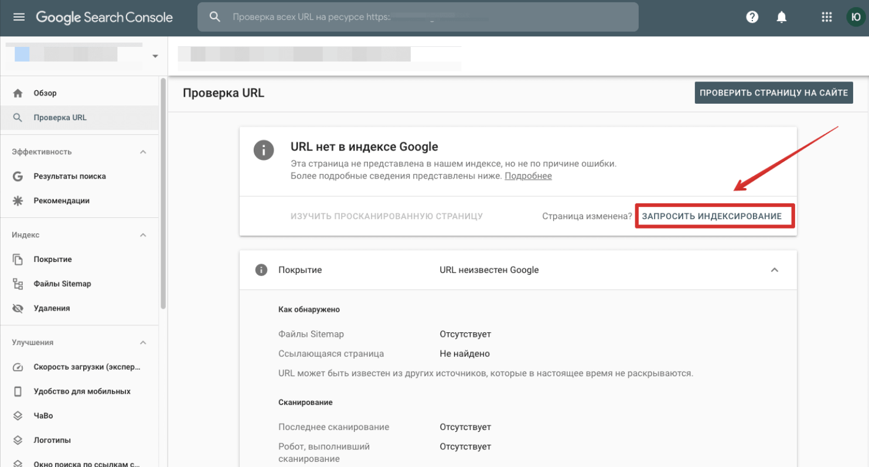Collapse the 'Эффективность' section
This screenshot has width=869, height=467.
coord(143,152)
